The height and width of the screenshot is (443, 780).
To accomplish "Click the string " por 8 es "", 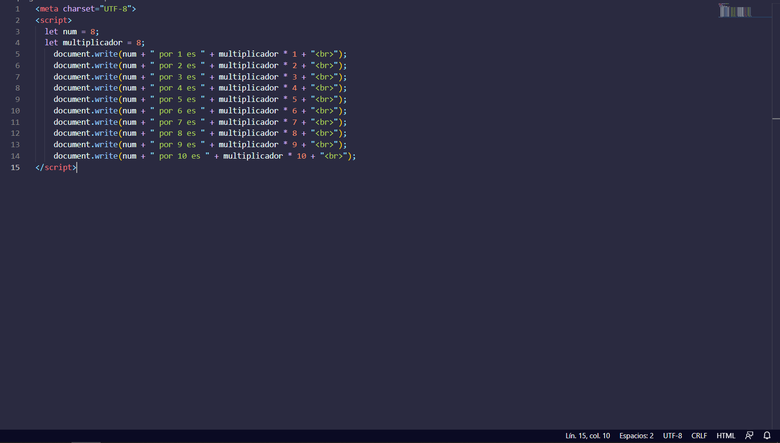I will tap(177, 133).
